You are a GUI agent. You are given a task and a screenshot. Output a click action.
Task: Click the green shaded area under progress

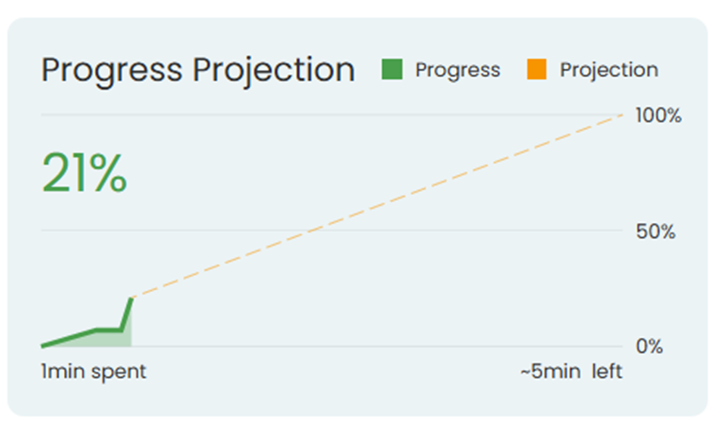[111, 338]
